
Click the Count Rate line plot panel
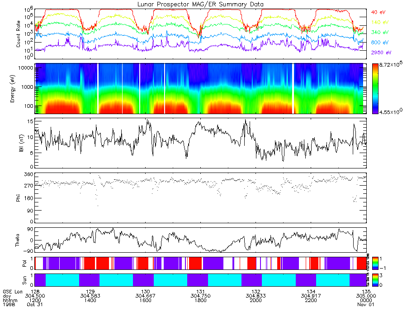click(201, 34)
